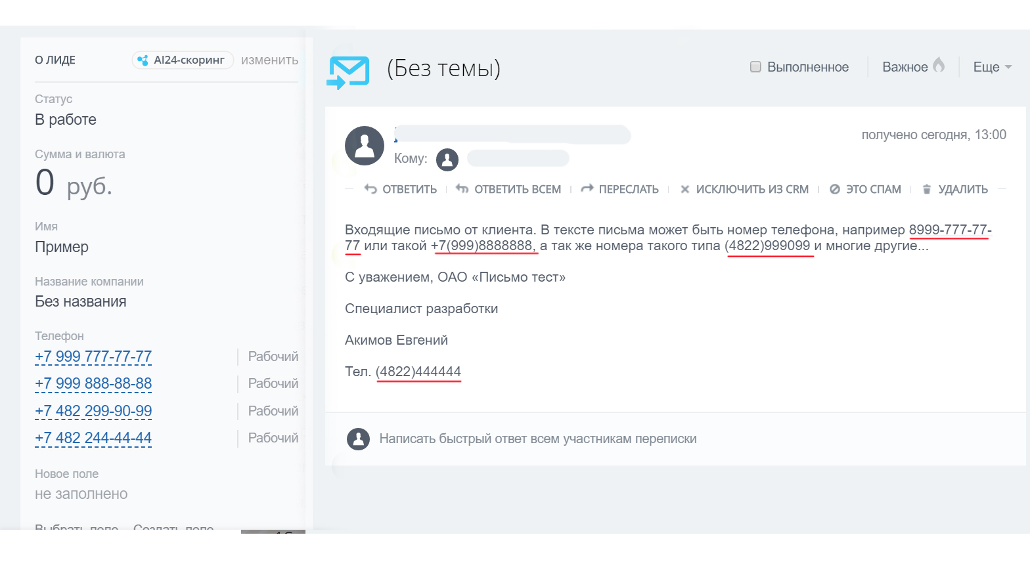1030x579 pixels.
Task: Delete the email with Удалить trash icon
Action: pyautogui.click(x=927, y=189)
